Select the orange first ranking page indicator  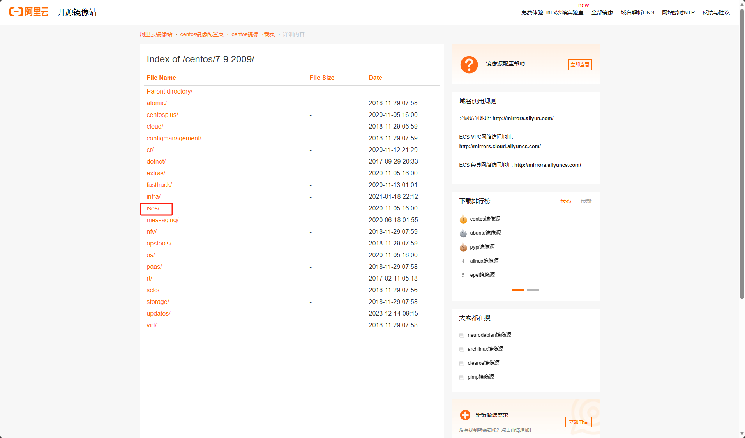pyautogui.click(x=518, y=290)
